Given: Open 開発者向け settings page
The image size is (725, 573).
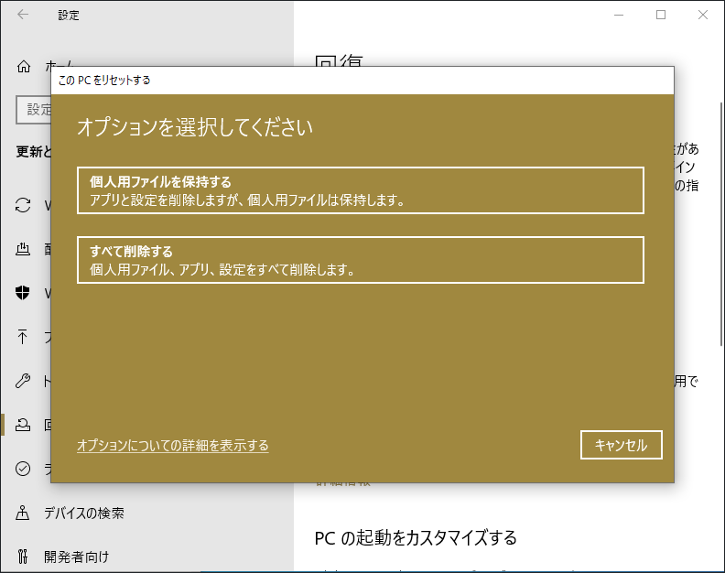Looking at the screenshot, I should click(x=76, y=557).
